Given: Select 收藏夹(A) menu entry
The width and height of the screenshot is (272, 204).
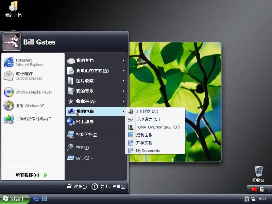Looking at the screenshot, I should point(96,101).
